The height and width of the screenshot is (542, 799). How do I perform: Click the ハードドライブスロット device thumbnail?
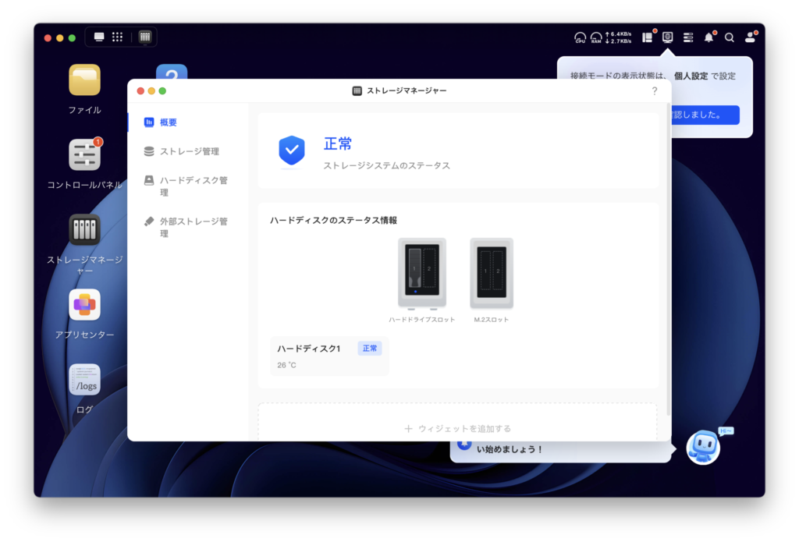421,273
